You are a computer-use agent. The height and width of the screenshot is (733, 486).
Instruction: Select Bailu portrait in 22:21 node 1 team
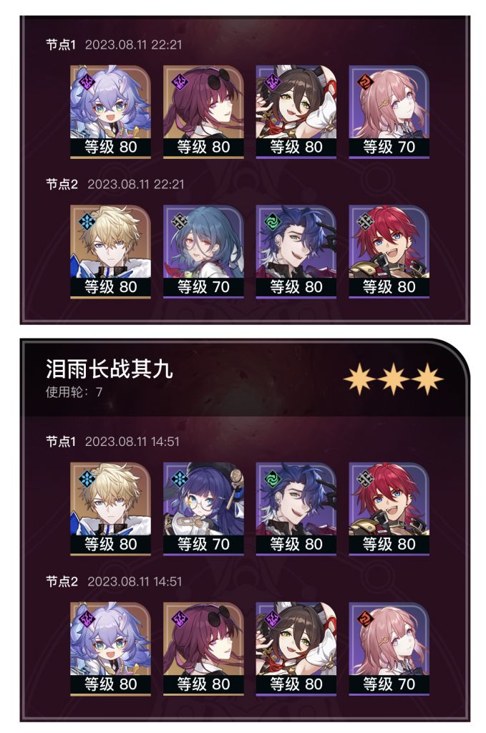110,112
